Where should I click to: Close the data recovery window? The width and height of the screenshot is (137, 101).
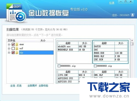tap(131, 2)
